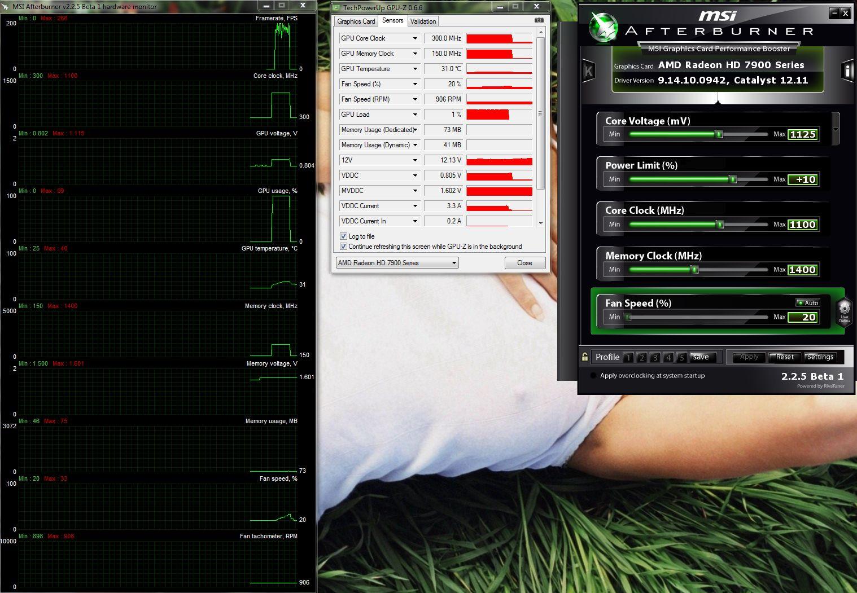Expand the Core Voltage side arrow
Screen dimensions: 857x593
(836, 129)
